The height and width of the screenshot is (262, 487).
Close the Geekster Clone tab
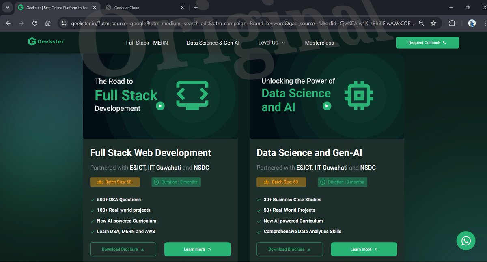click(x=182, y=7)
